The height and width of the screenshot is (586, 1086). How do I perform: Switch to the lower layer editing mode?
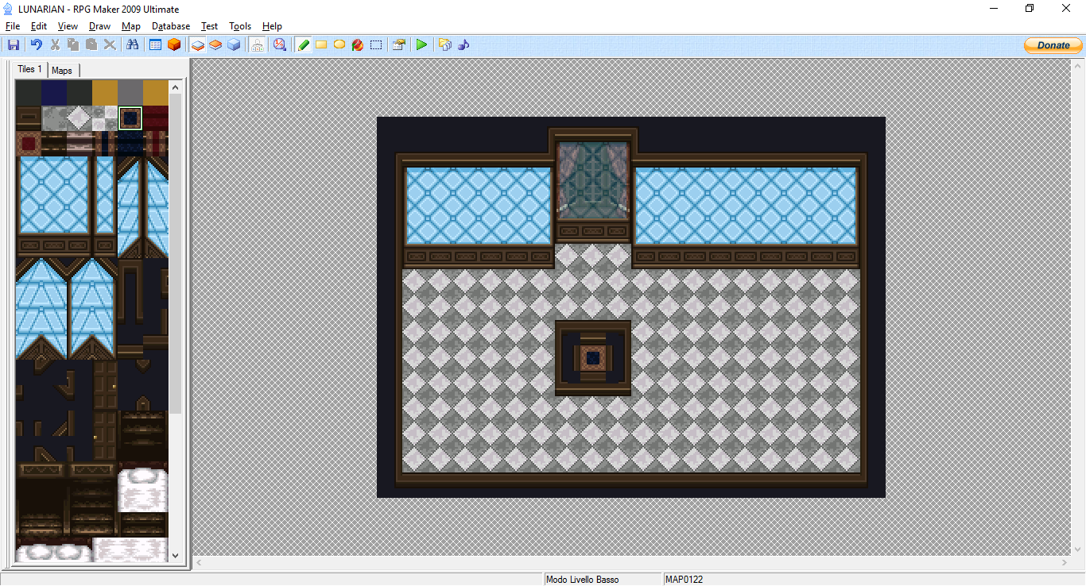tap(198, 45)
